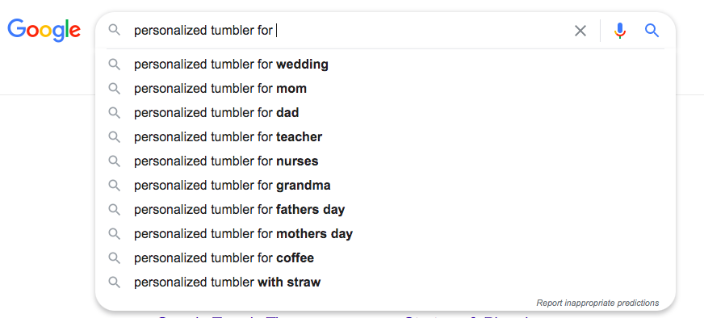Image resolution: width=704 pixels, height=318 pixels.
Task: Select 'personalized tumbler for fathers day'
Action: [x=385, y=210]
